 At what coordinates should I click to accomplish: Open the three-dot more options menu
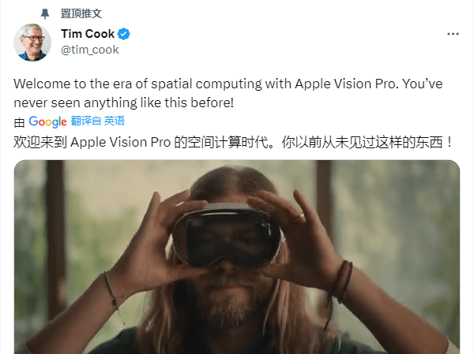tap(453, 34)
